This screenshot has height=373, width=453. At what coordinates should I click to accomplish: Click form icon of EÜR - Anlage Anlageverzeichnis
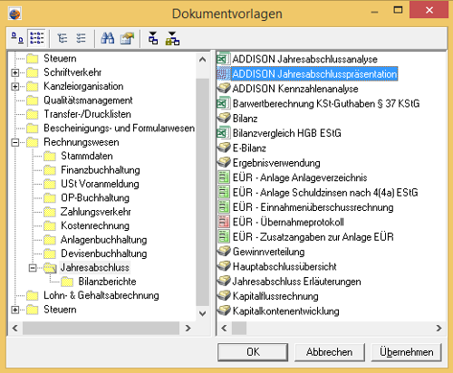point(224,177)
